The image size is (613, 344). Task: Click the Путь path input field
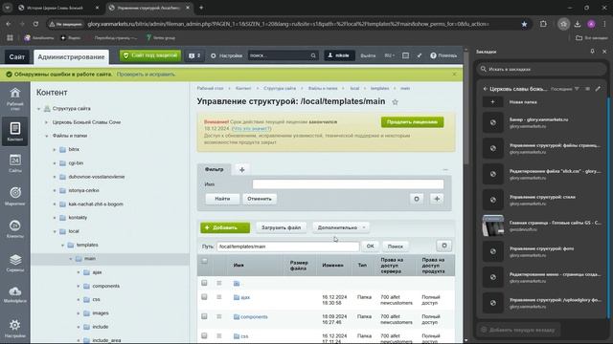pos(287,247)
